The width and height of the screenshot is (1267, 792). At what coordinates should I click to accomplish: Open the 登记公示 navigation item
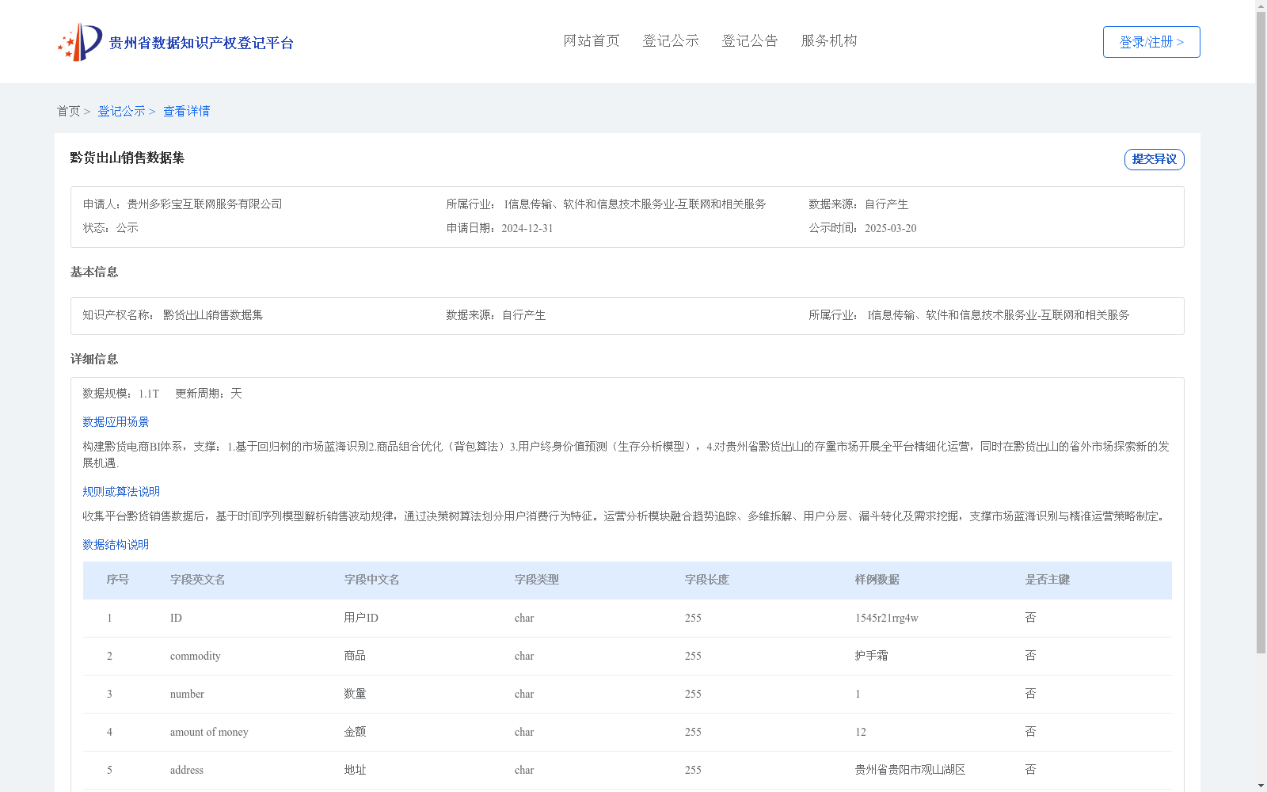(x=671, y=40)
